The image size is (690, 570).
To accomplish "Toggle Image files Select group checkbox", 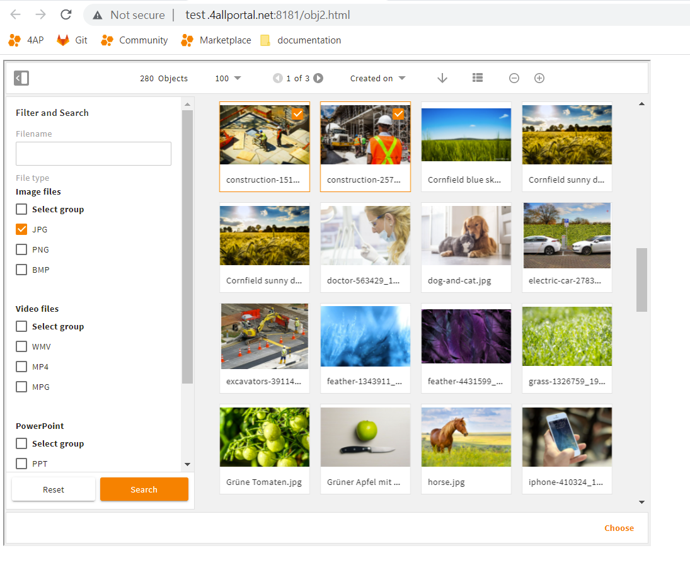I will pos(21,209).
